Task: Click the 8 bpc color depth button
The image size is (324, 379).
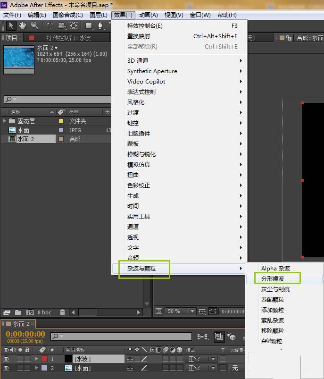Action: click(44, 312)
